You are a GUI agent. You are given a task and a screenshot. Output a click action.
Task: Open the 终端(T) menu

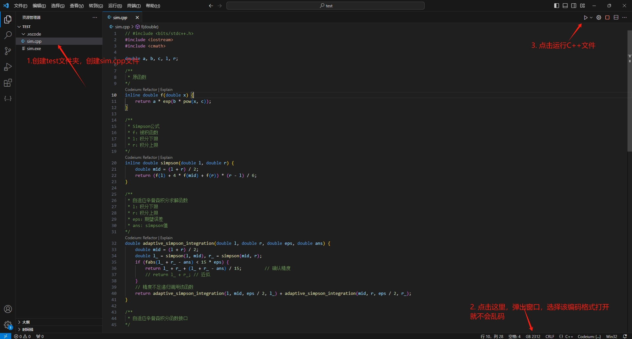[x=134, y=6]
